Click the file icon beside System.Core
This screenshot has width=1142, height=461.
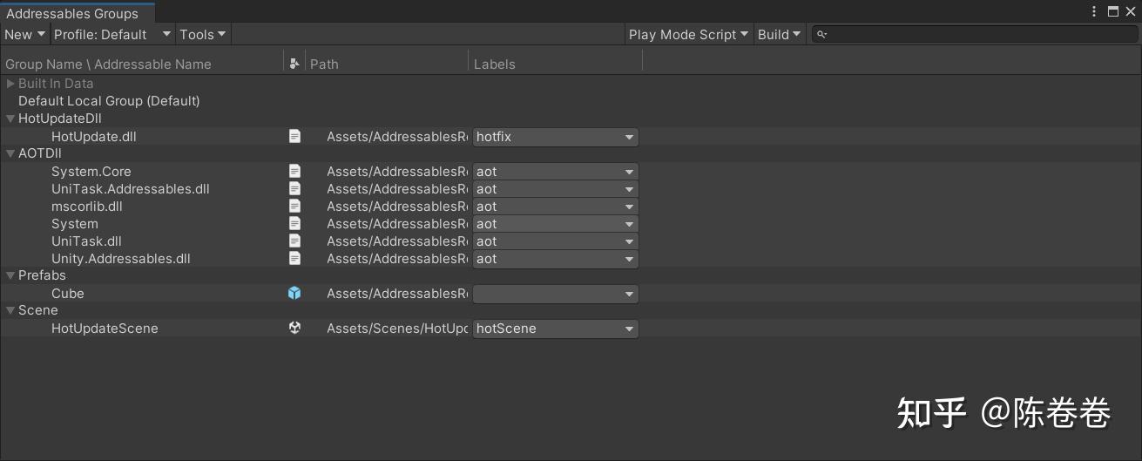point(295,172)
